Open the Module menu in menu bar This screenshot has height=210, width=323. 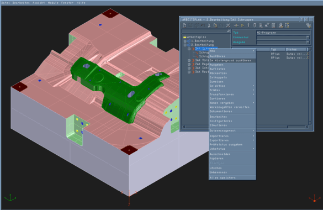coord(53,3)
